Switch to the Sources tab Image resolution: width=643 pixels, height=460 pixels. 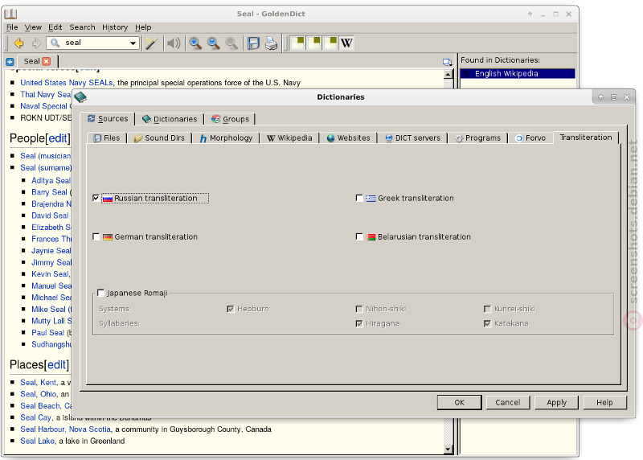(108, 118)
